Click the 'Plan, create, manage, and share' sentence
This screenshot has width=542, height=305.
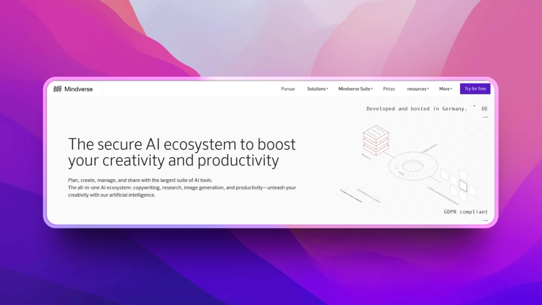coord(140,180)
